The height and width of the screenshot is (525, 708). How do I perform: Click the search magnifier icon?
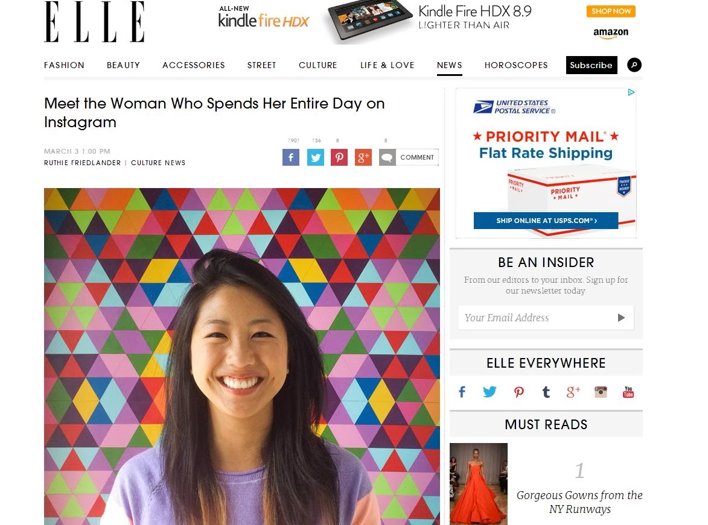(634, 65)
